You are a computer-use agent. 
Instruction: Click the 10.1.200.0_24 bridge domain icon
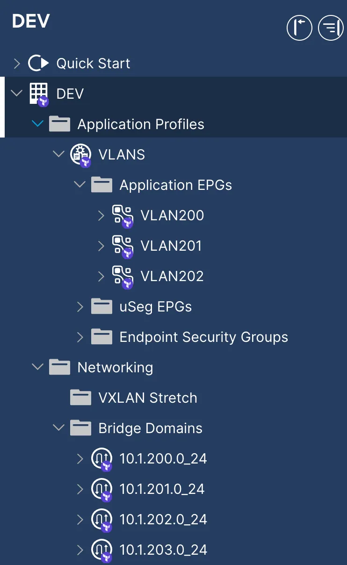[x=101, y=459]
